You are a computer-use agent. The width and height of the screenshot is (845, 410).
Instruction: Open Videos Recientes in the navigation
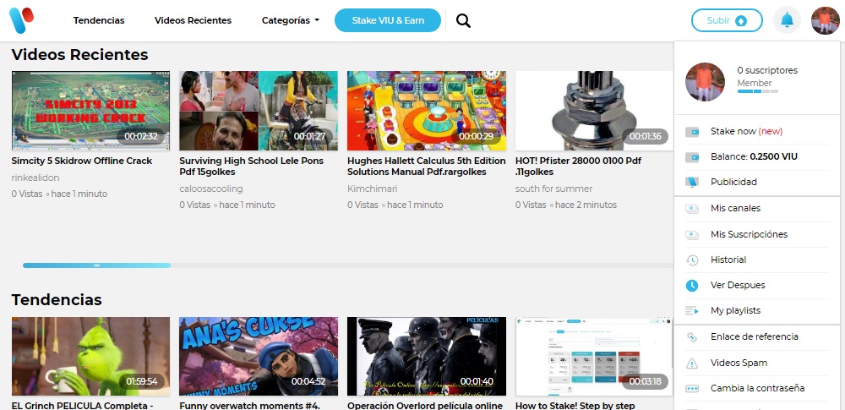(193, 20)
